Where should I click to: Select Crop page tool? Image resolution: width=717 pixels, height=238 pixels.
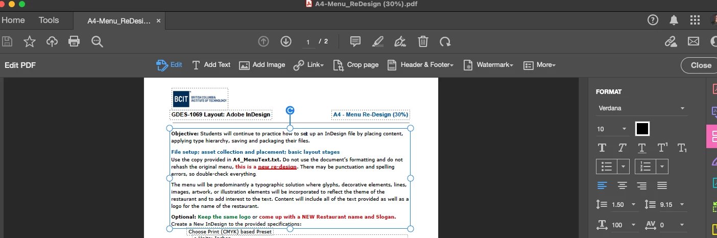pyautogui.click(x=356, y=65)
